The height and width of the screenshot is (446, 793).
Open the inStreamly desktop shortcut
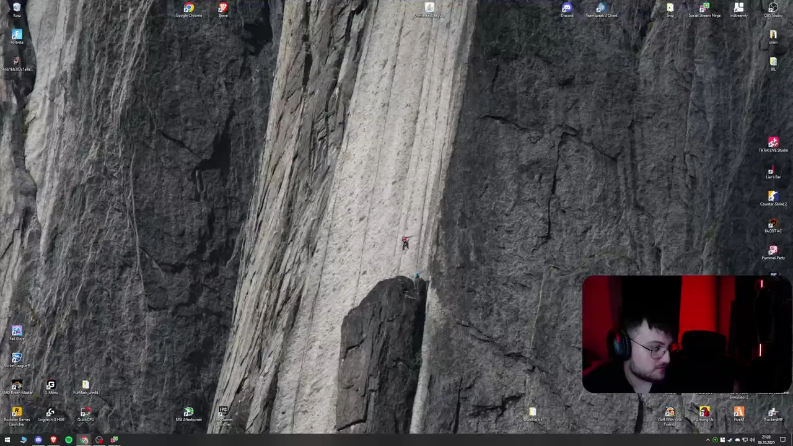click(x=738, y=10)
